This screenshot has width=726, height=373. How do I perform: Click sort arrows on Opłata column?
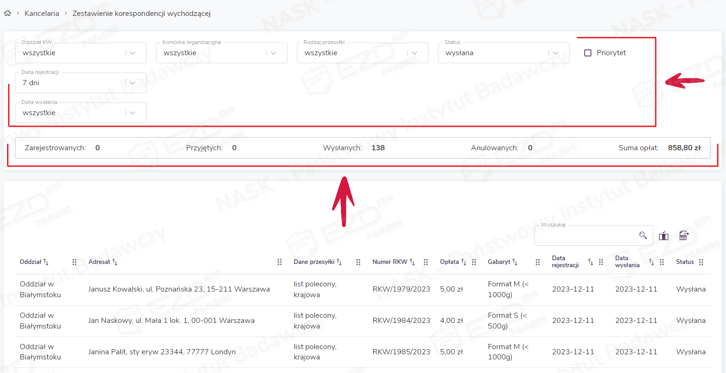click(463, 262)
